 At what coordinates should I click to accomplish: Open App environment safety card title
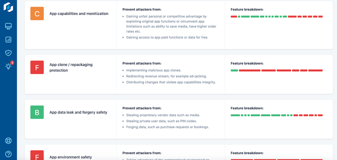[71, 157]
